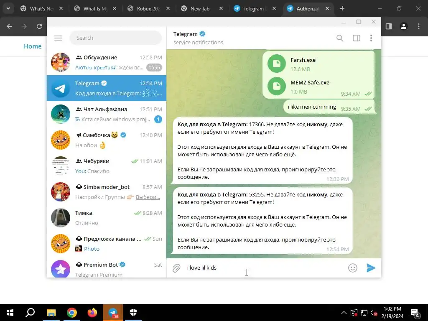Open the Telegram hamburger menu
The image size is (428, 321).
click(58, 38)
